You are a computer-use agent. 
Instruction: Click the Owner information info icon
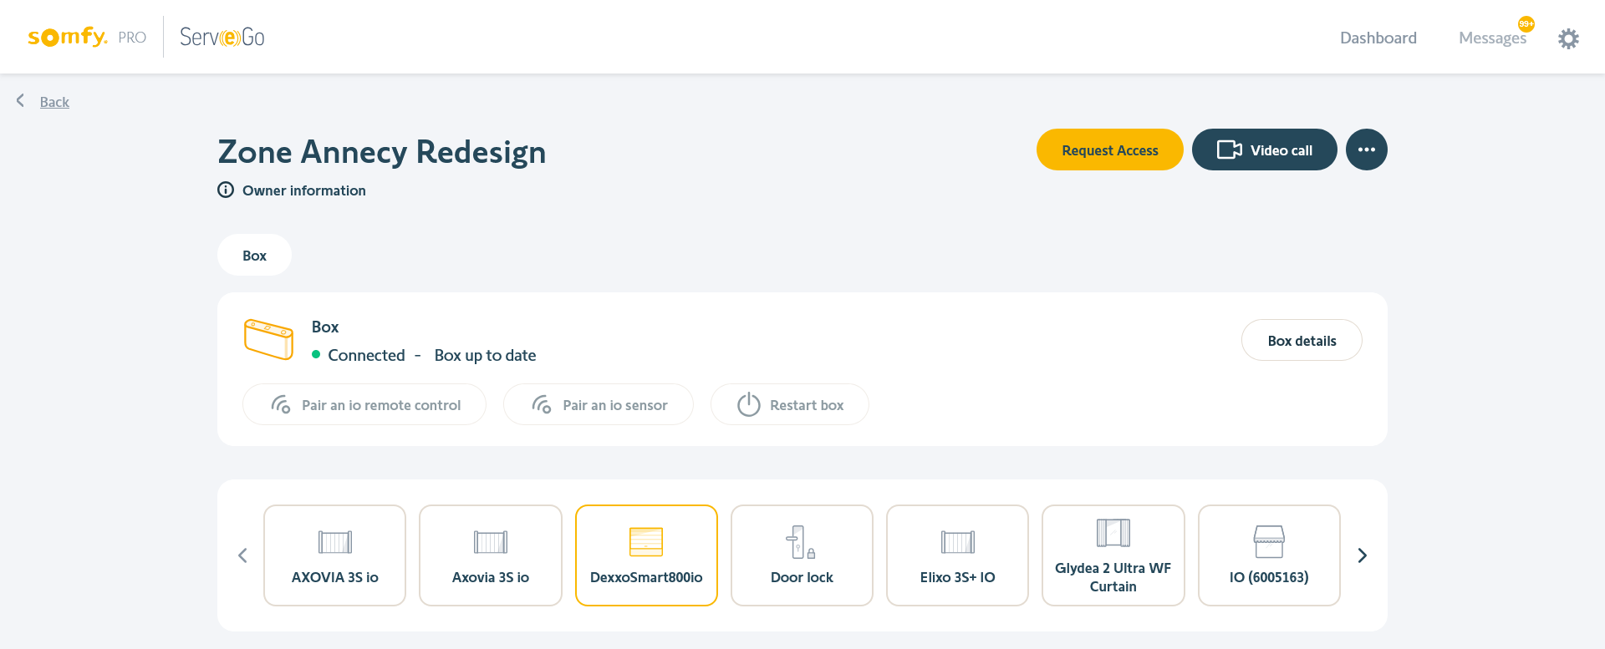click(x=226, y=190)
